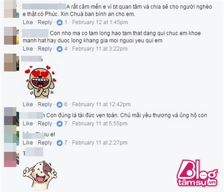The image size is (224, 192).
Task: Reply to the comment from 3:22pm
Action: [x=45, y=49]
